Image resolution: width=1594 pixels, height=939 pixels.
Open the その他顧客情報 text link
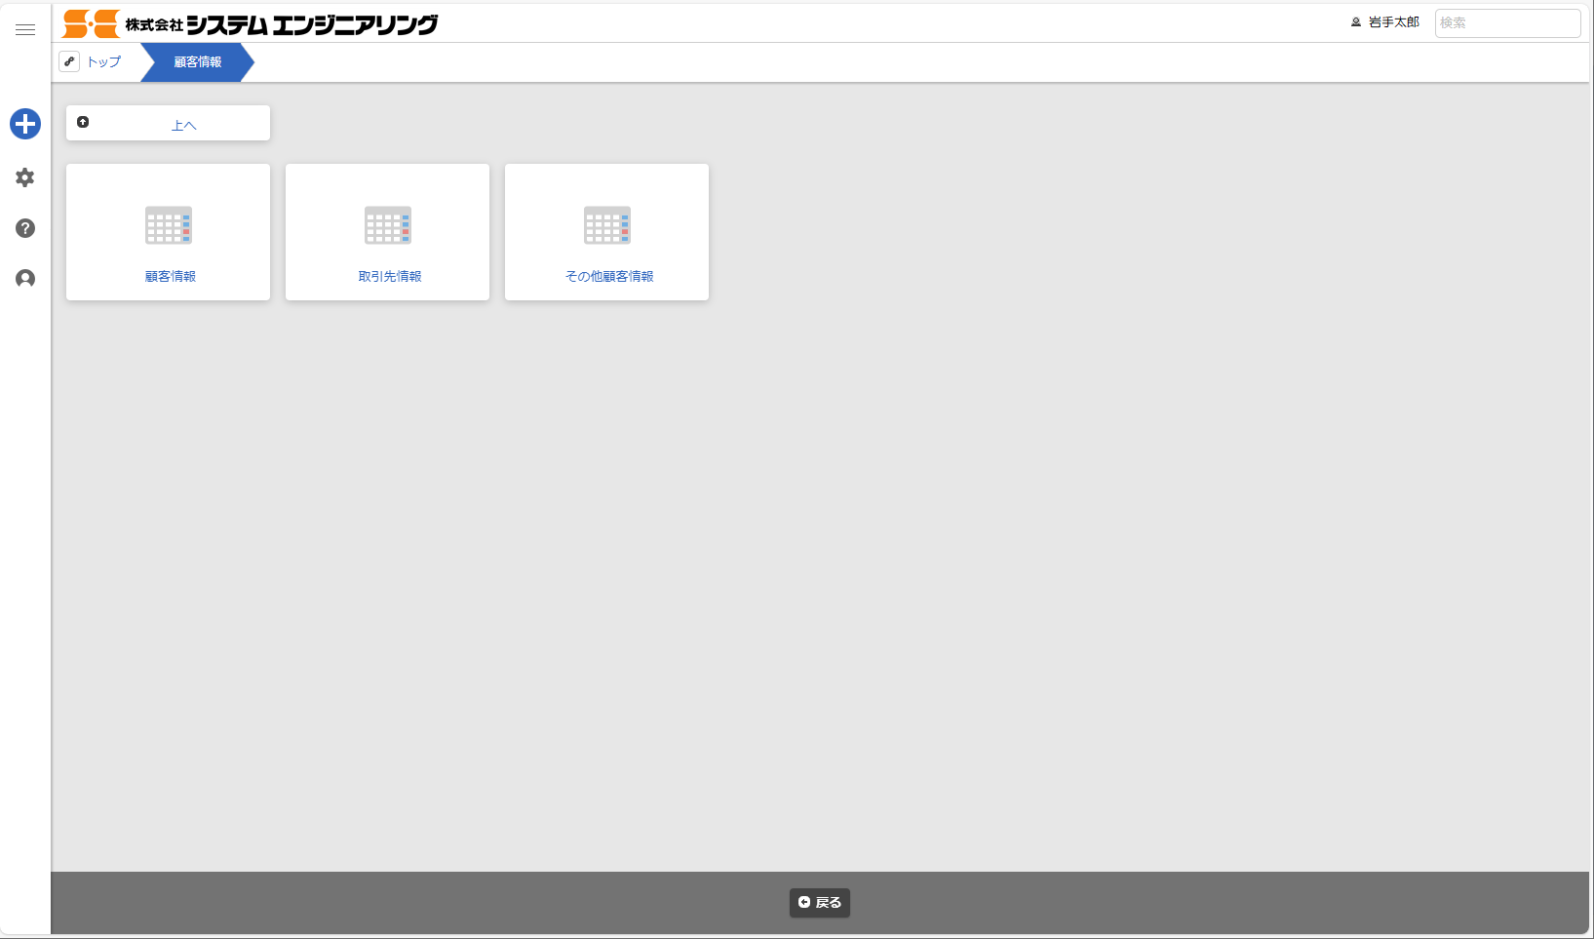tap(609, 277)
